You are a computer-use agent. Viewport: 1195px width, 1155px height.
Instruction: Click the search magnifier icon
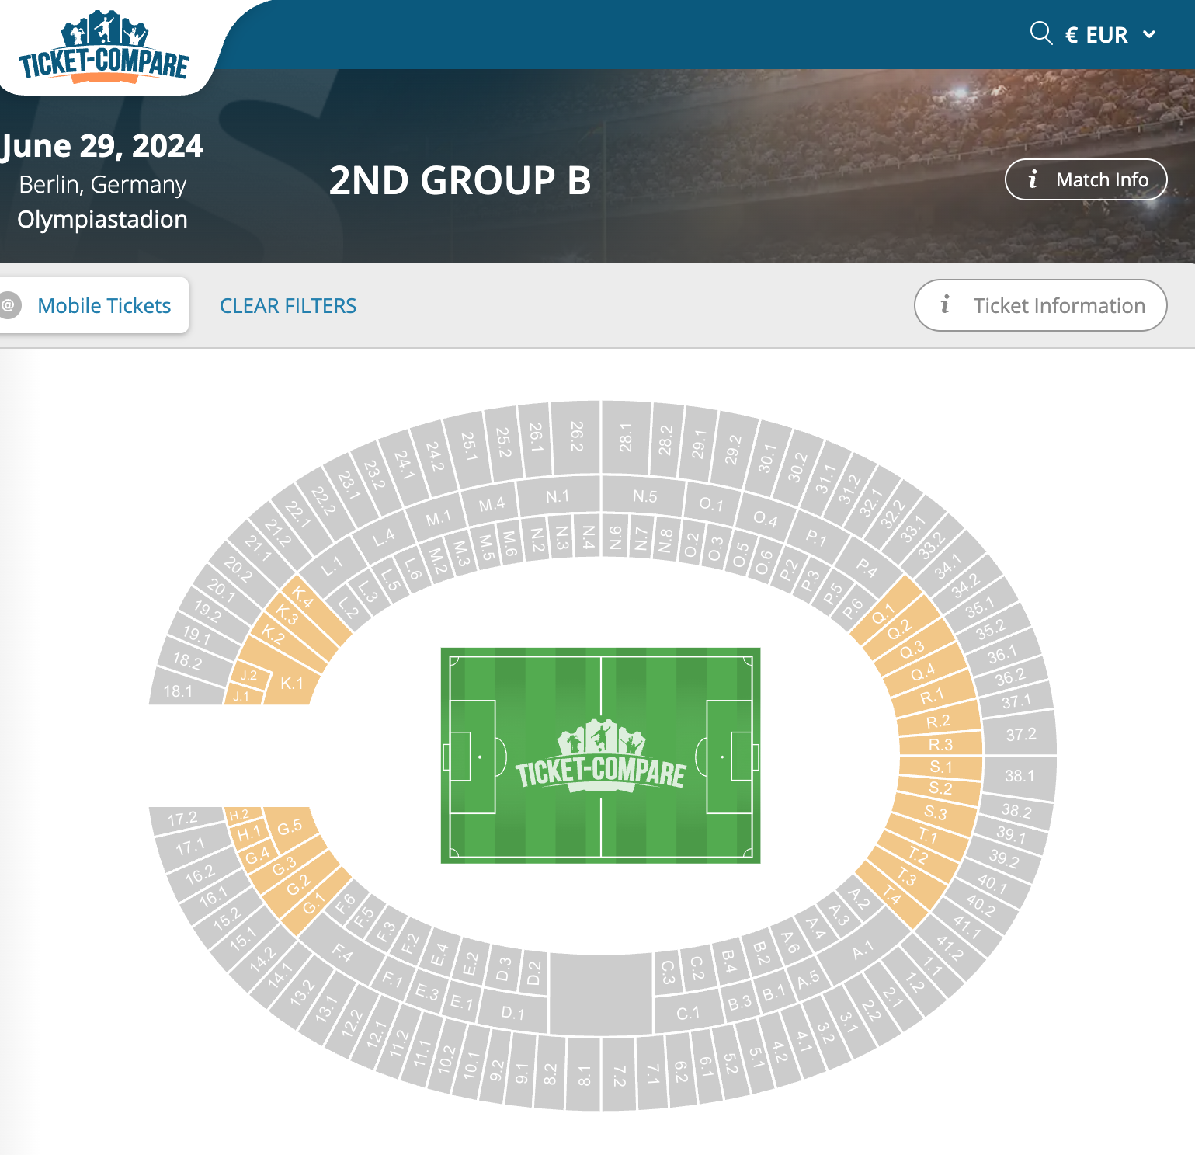(1040, 33)
